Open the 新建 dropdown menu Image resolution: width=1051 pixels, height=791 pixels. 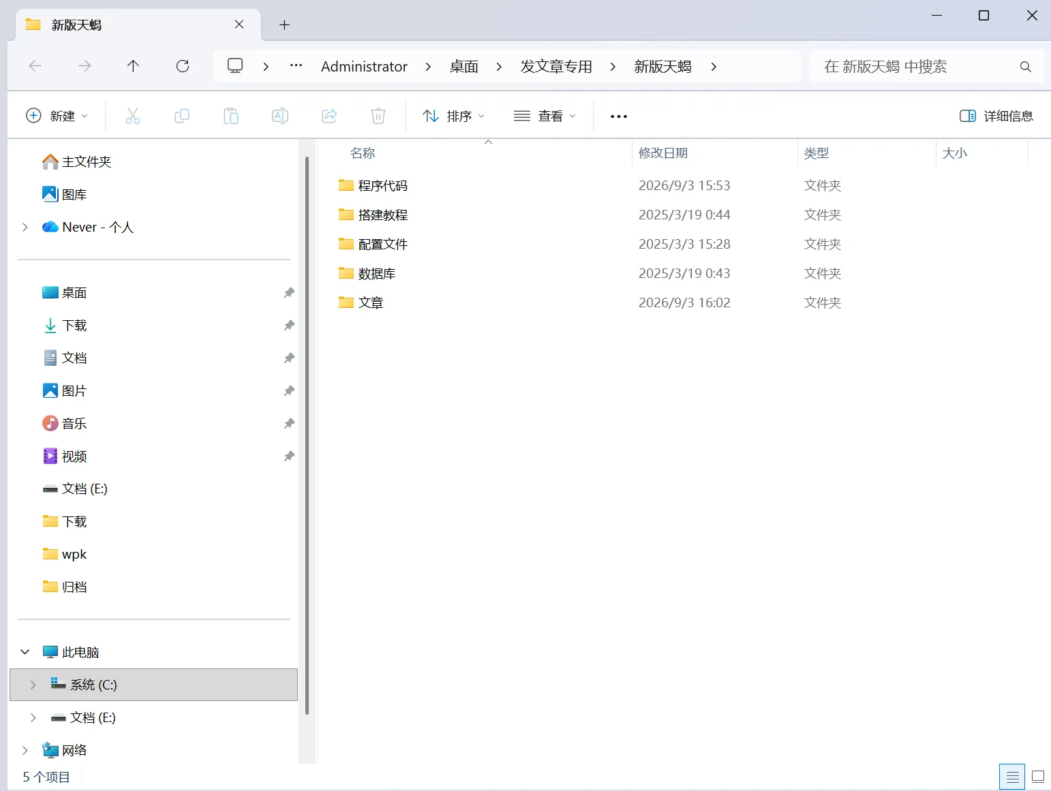coord(57,116)
